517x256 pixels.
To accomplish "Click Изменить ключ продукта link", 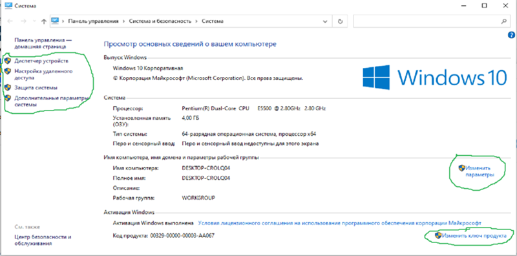I will point(474,236).
